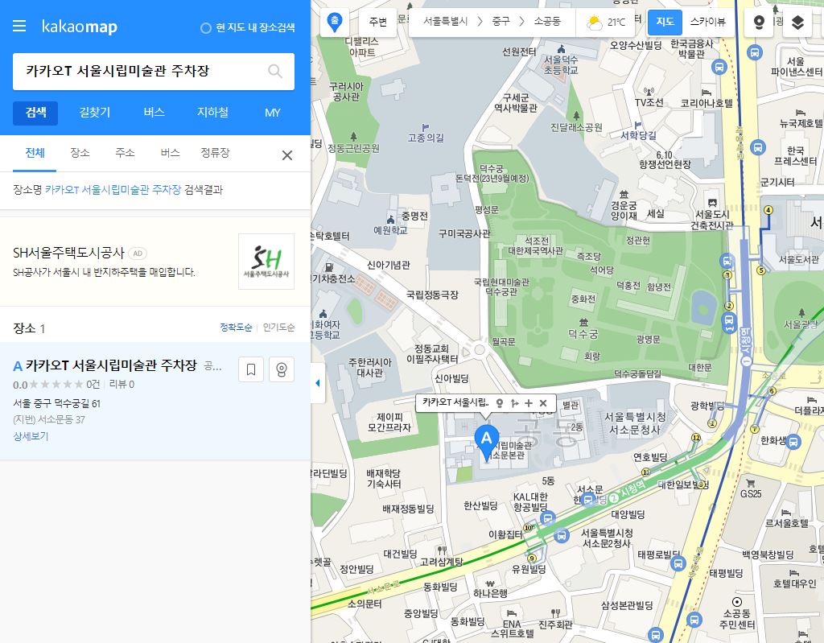Click the 서울도시건축전시관 museum icon
The height and width of the screenshot is (643, 824).
(712, 203)
